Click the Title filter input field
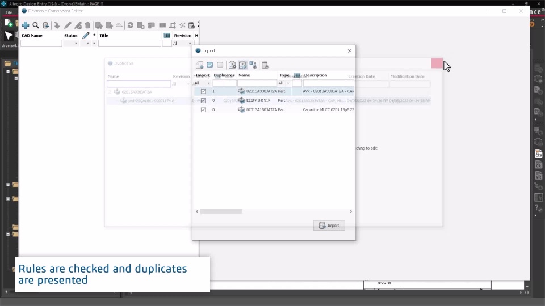 click(x=129, y=44)
